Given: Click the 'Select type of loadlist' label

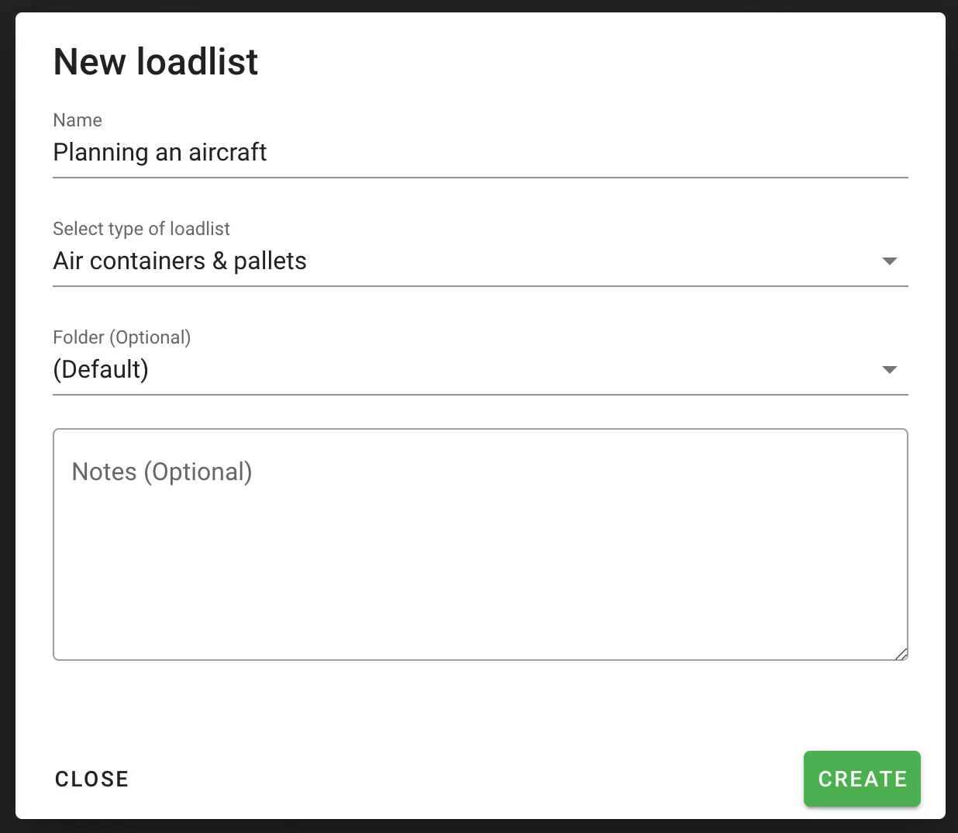Looking at the screenshot, I should 141,229.
